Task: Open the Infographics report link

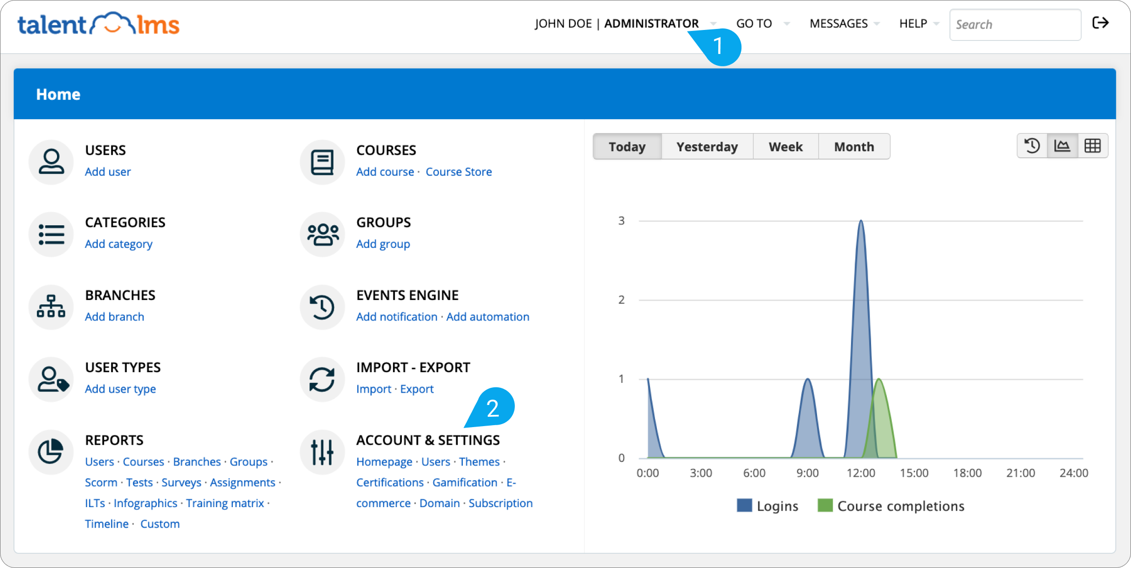Action: tap(145, 503)
